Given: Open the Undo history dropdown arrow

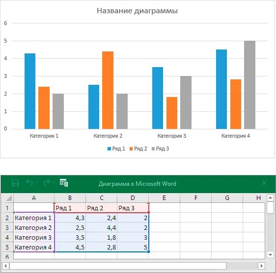Looking at the screenshot, I should (x=37, y=183).
